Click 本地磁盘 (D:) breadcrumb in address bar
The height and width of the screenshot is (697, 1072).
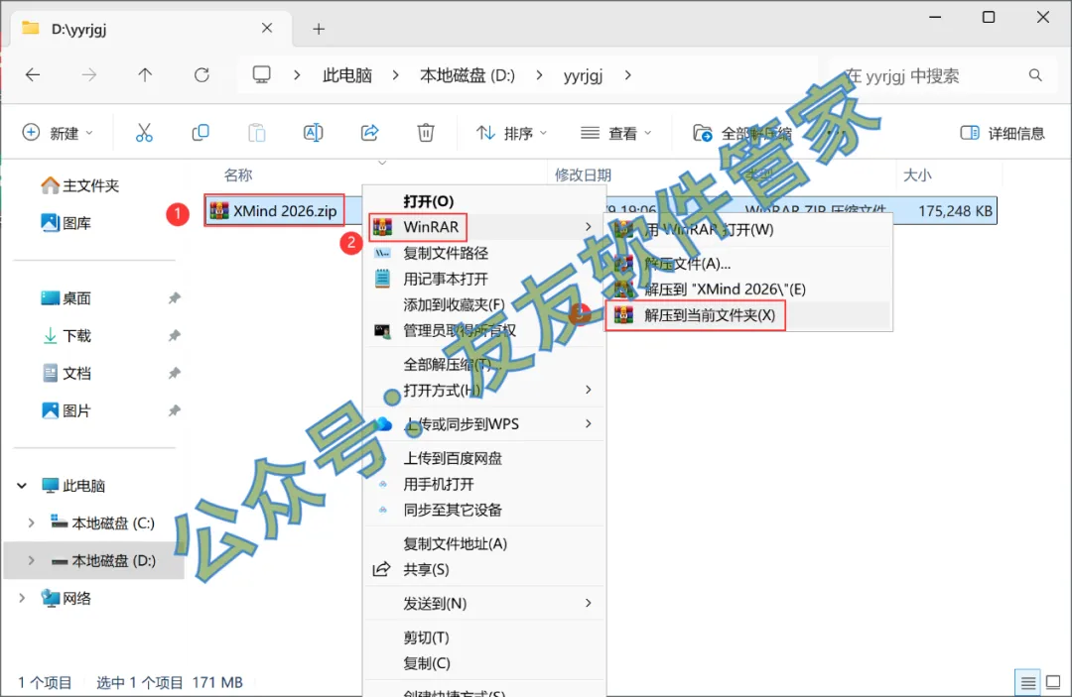coord(468,75)
